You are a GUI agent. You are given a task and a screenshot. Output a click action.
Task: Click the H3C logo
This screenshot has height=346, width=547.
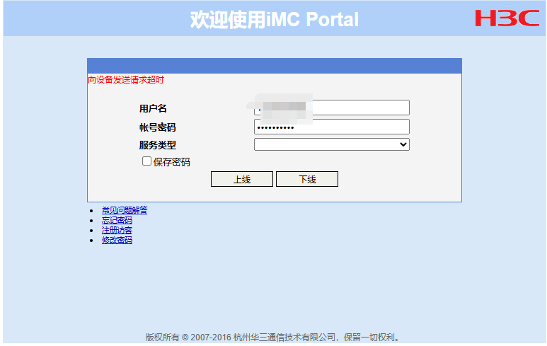click(x=507, y=18)
